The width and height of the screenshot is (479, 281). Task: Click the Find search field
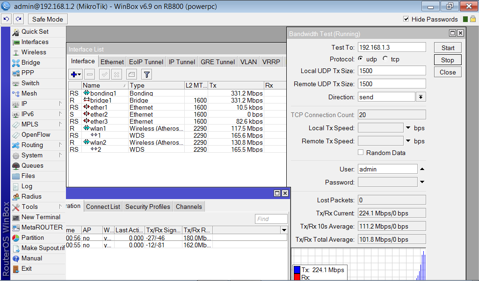271,219
